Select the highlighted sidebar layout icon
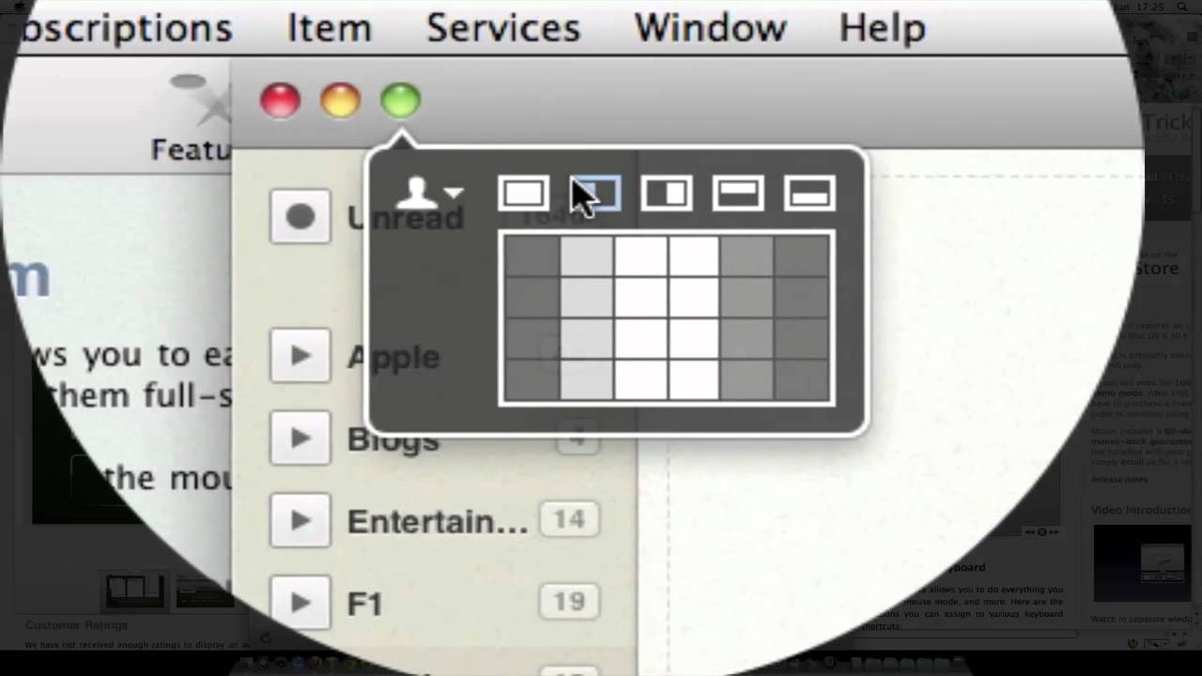Image resolution: width=1202 pixels, height=676 pixels. 595,193
